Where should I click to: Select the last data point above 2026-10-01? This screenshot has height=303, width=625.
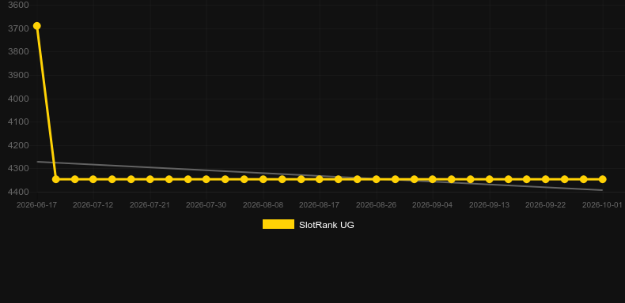pyautogui.click(x=603, y=179)
